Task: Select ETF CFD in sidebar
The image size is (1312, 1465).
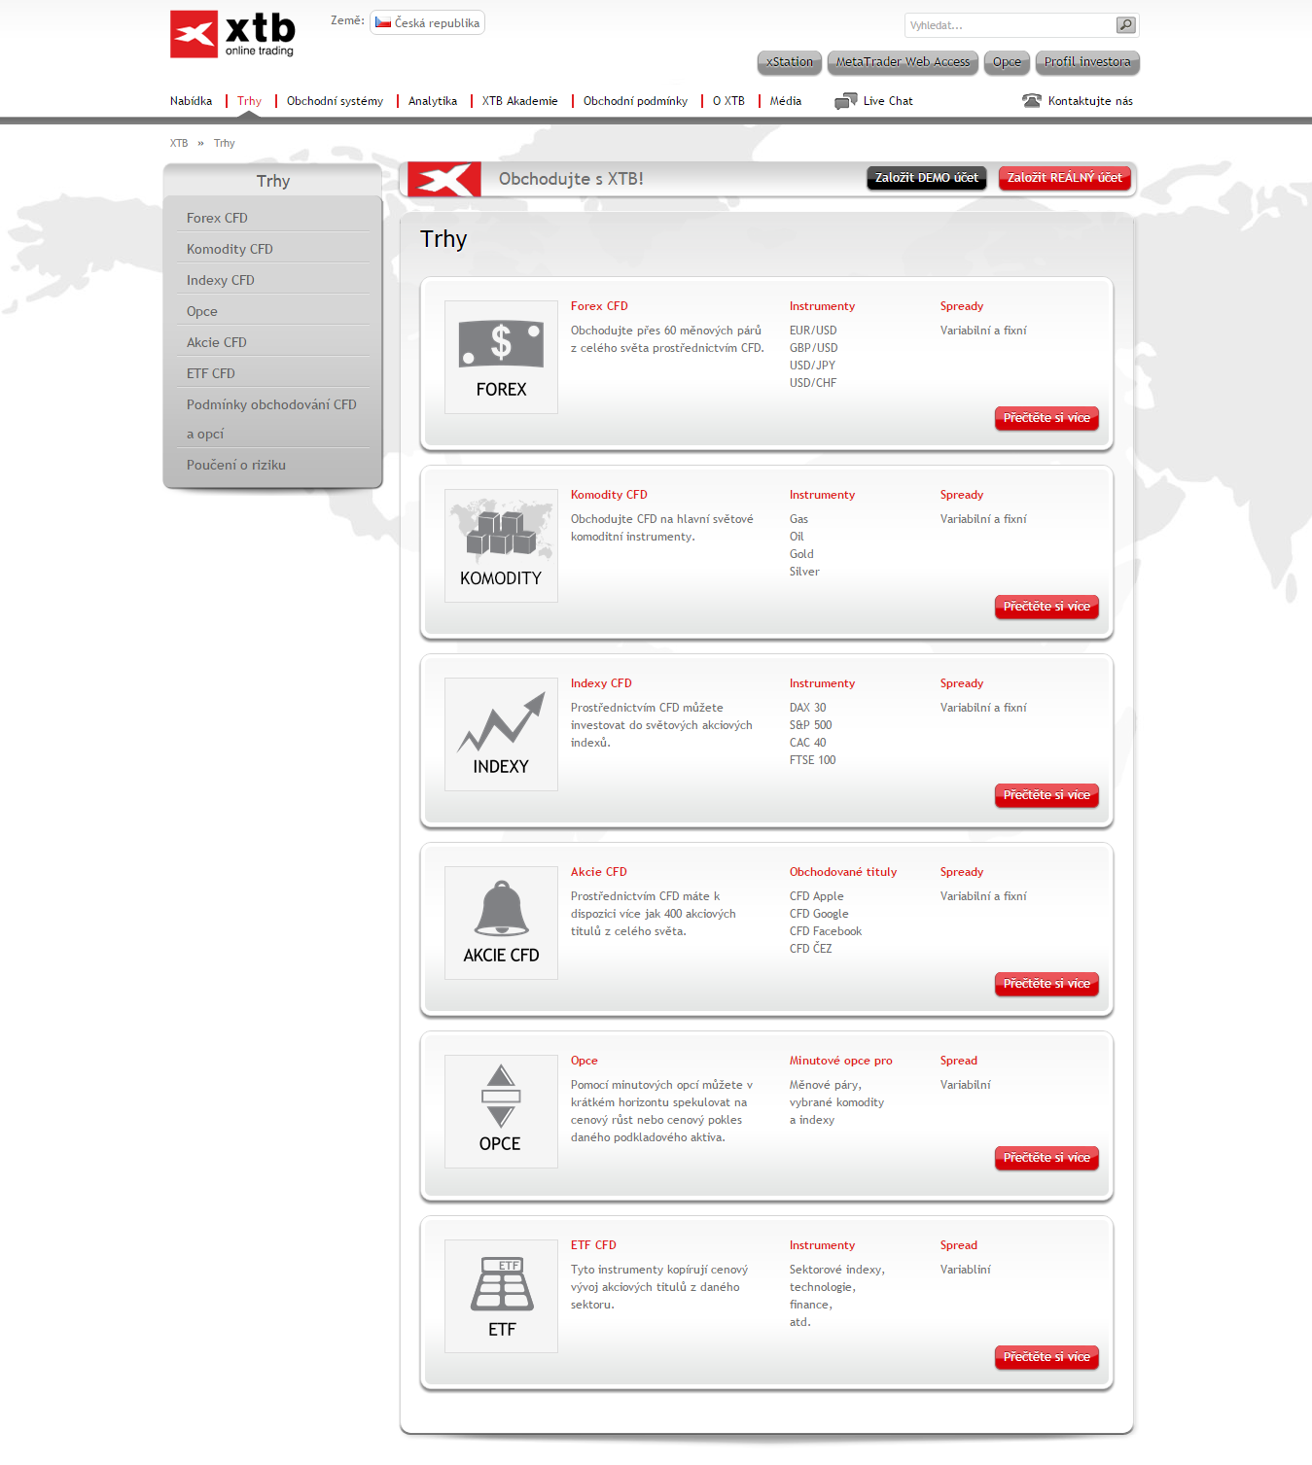Action: [211, 373]
